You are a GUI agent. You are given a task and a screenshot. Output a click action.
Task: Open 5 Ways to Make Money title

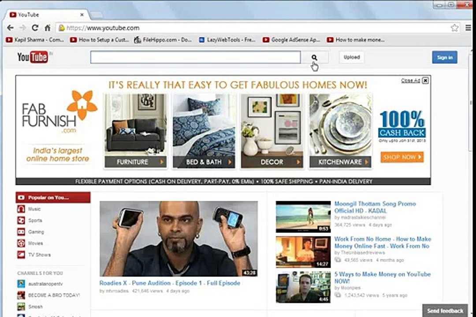tap(382, 277)
